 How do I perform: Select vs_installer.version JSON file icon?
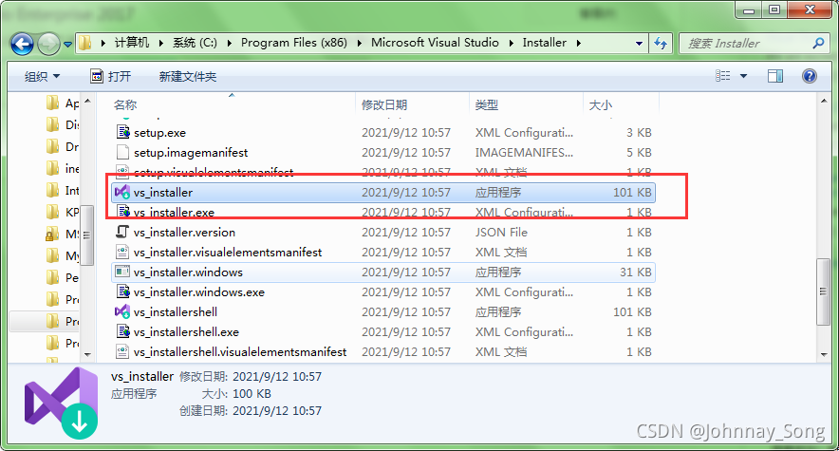pyautogui.click(x=122, y=232)
